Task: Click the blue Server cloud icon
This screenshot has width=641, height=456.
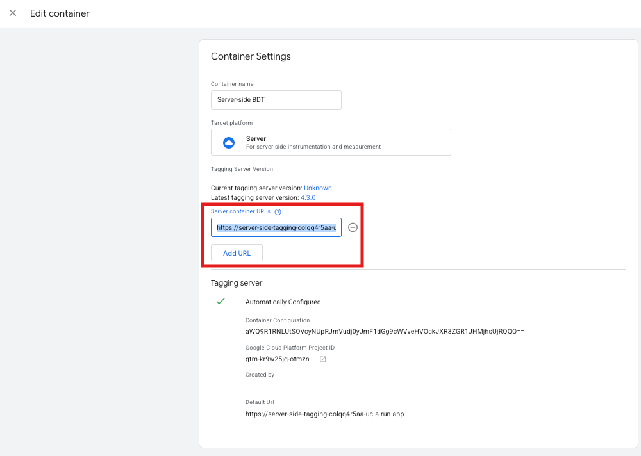Action: click(229, 143)
